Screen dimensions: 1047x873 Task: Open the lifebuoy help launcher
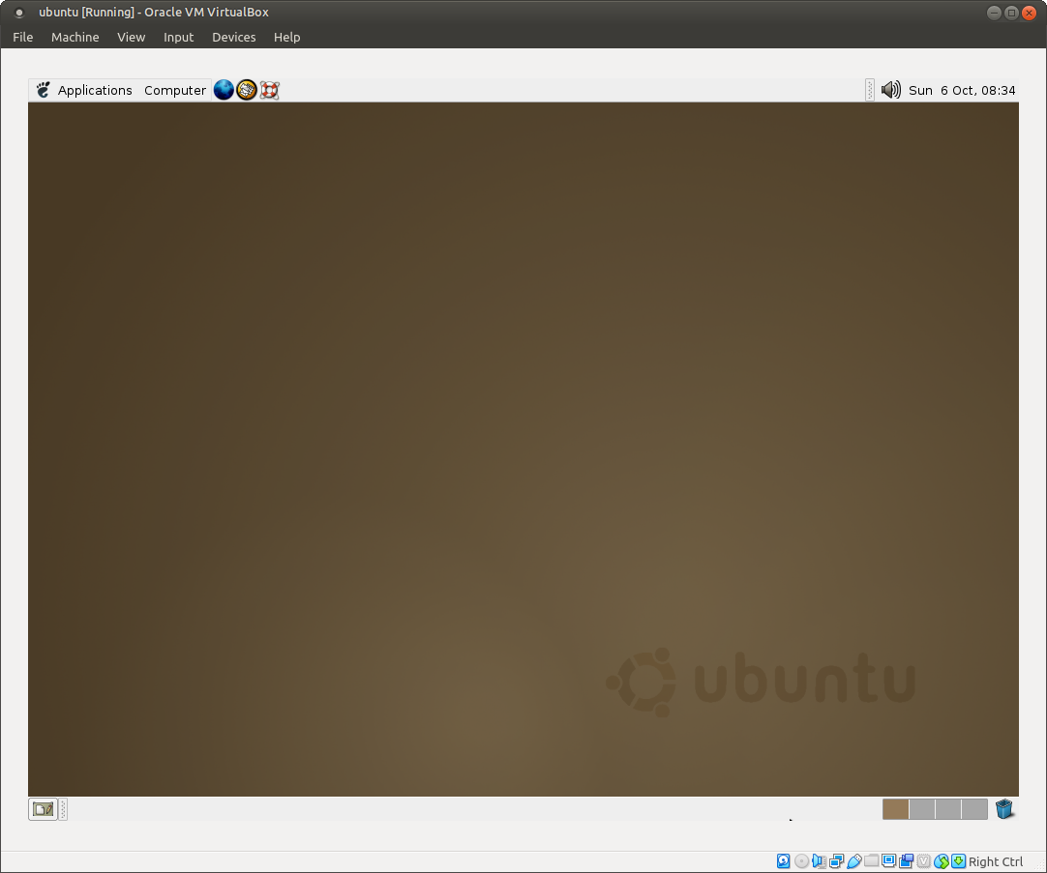pos(269,89)
